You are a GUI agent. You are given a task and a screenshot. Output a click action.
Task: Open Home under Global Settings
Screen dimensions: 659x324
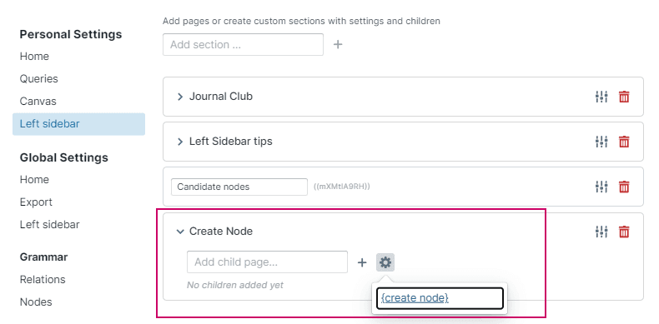tap(34, 180)
